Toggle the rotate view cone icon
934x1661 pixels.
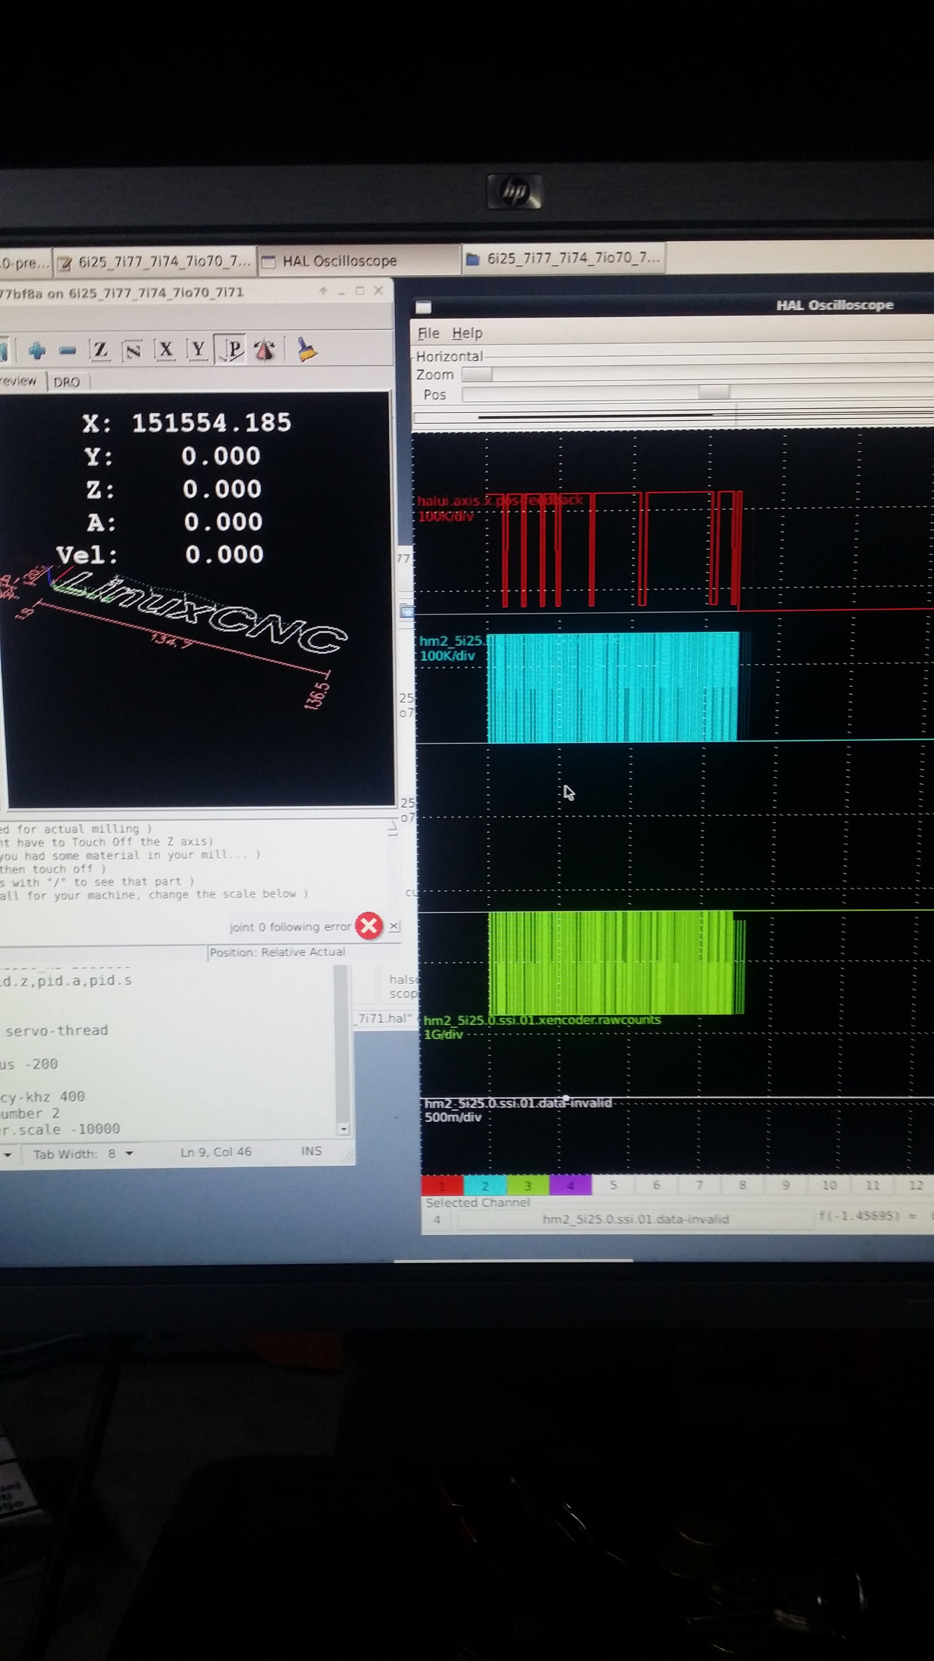click(264, 349)
